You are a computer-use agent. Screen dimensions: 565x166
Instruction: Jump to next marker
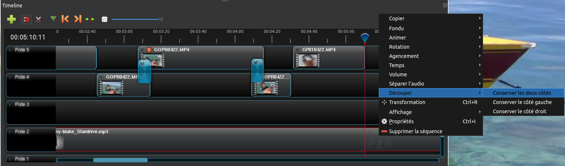click(78, 19)
